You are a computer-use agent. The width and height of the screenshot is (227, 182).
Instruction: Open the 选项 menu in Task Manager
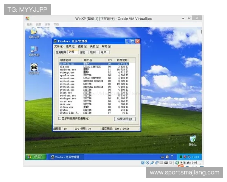pos(70,46)
